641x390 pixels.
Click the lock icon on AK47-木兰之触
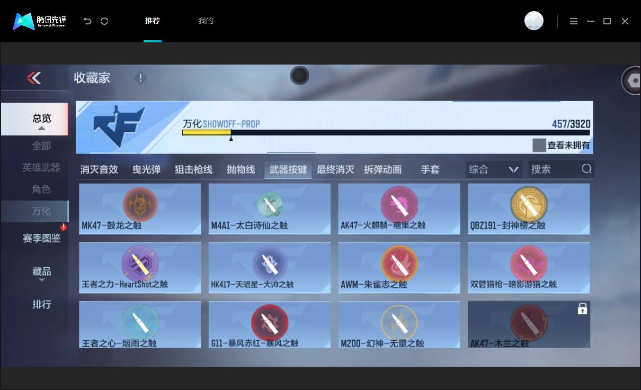(x=582, y=309)
